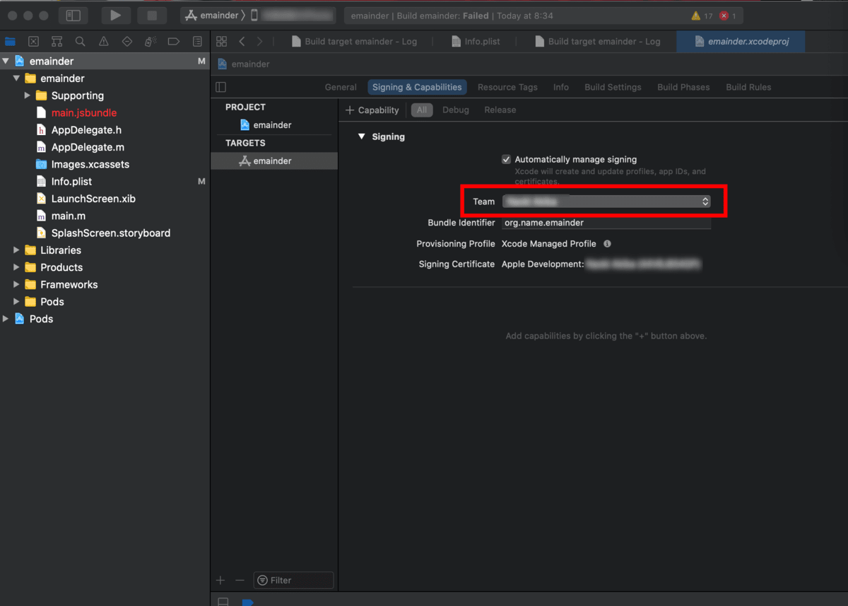Open the Debug navigator
848x606 pixels.
point(151,42)
